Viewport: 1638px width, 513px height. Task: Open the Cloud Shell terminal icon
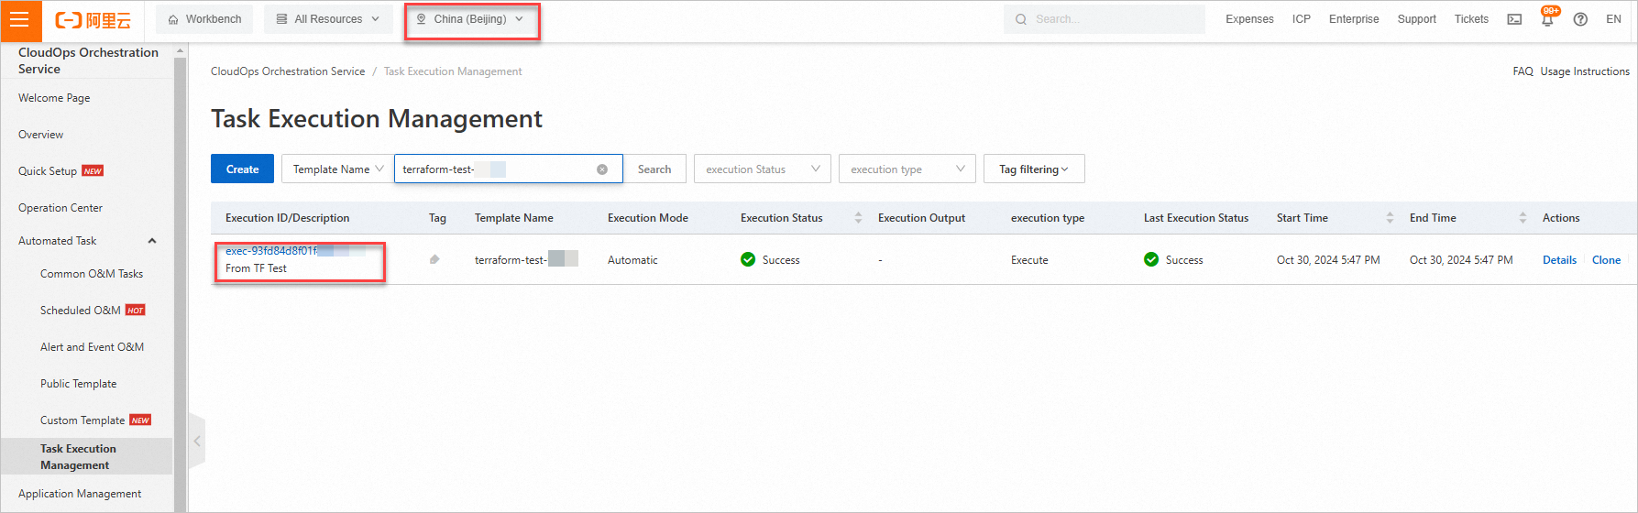pyautogui.click(x=1514, y=19)
